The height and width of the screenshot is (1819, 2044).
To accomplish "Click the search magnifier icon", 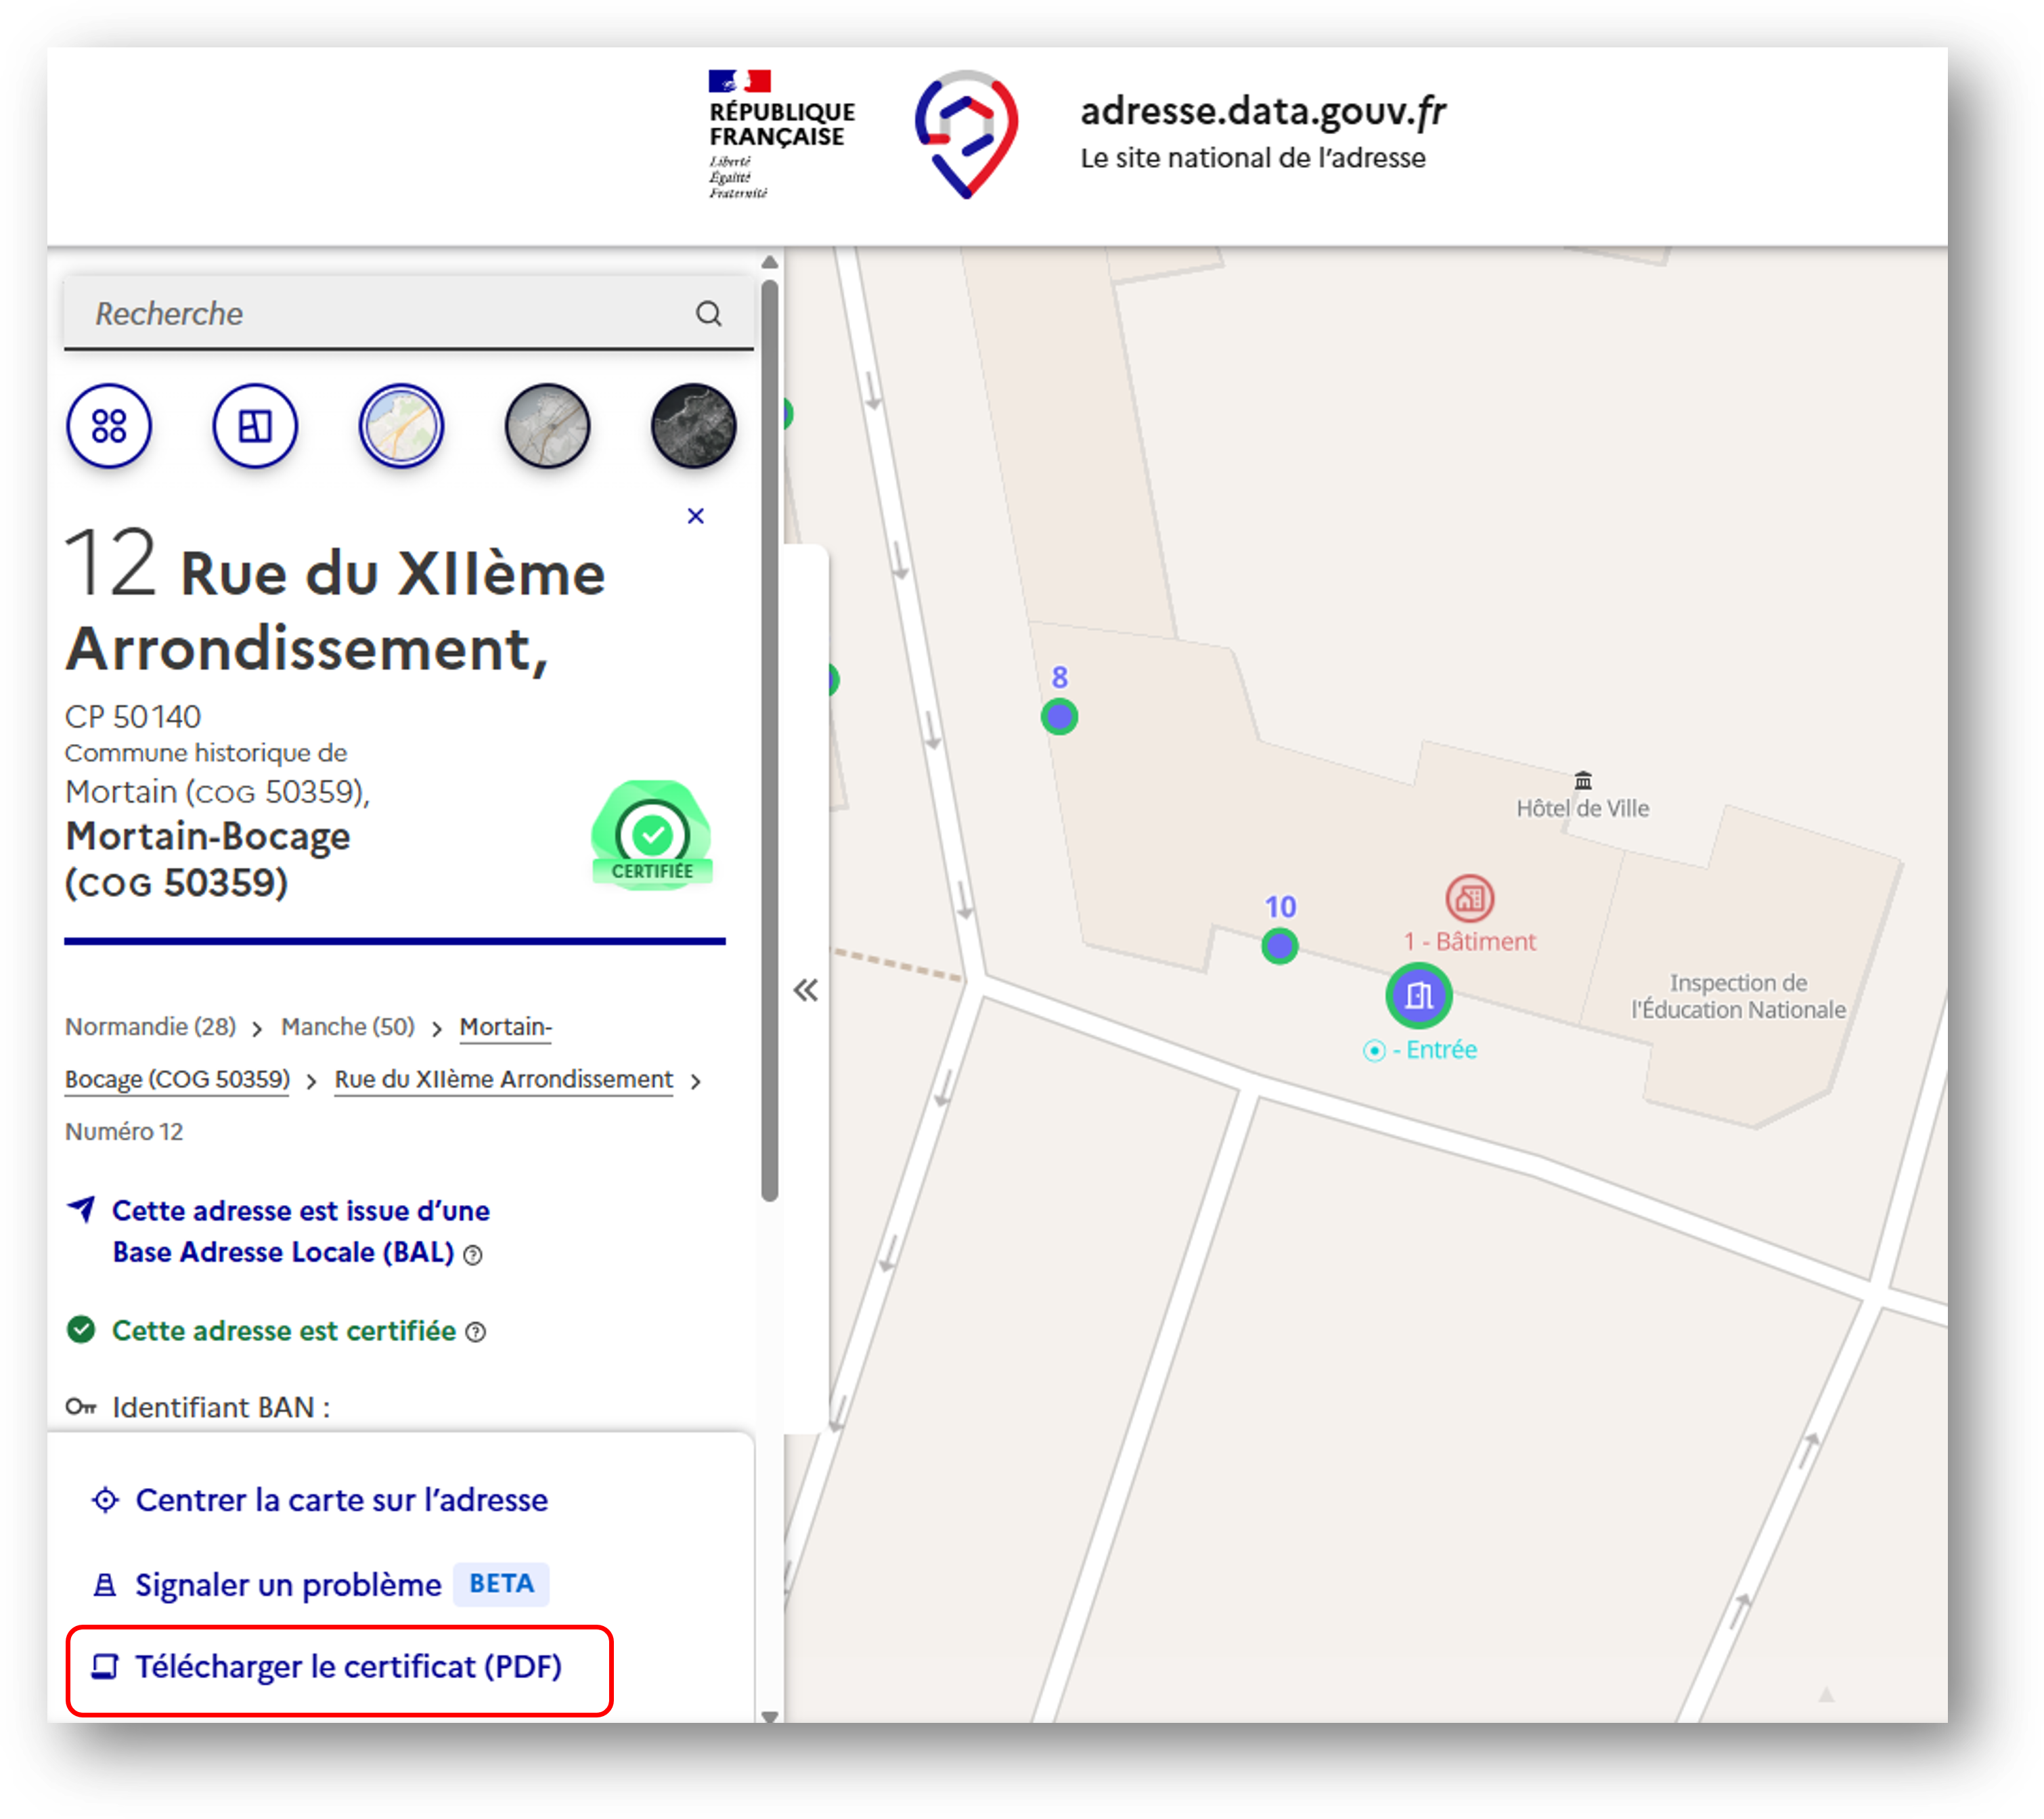I will 708,314.
